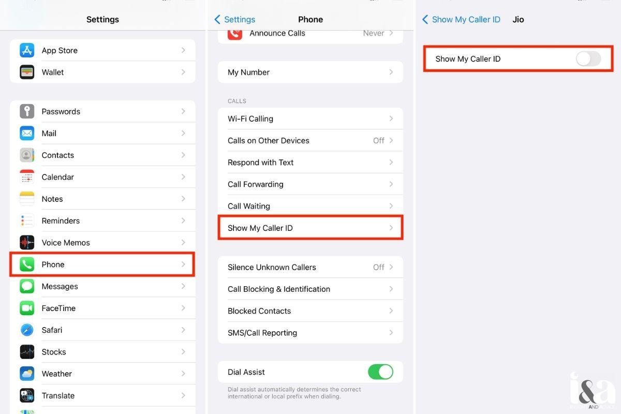Tap the App Store icon

[27, 50]
